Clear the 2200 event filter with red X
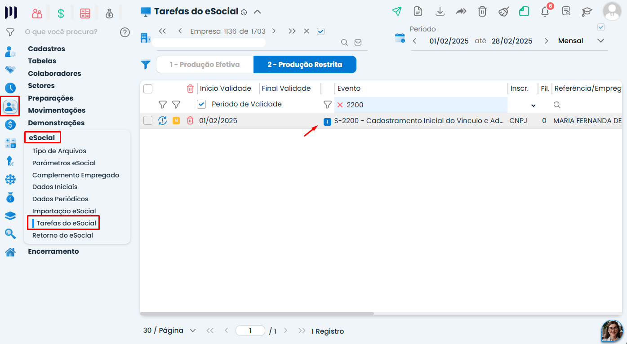 click(x=340, y=105)
